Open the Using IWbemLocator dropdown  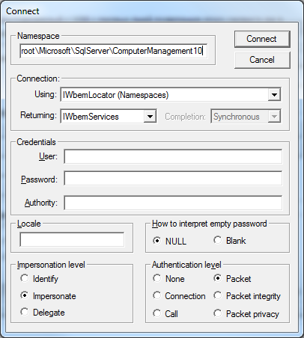(171, 95)
